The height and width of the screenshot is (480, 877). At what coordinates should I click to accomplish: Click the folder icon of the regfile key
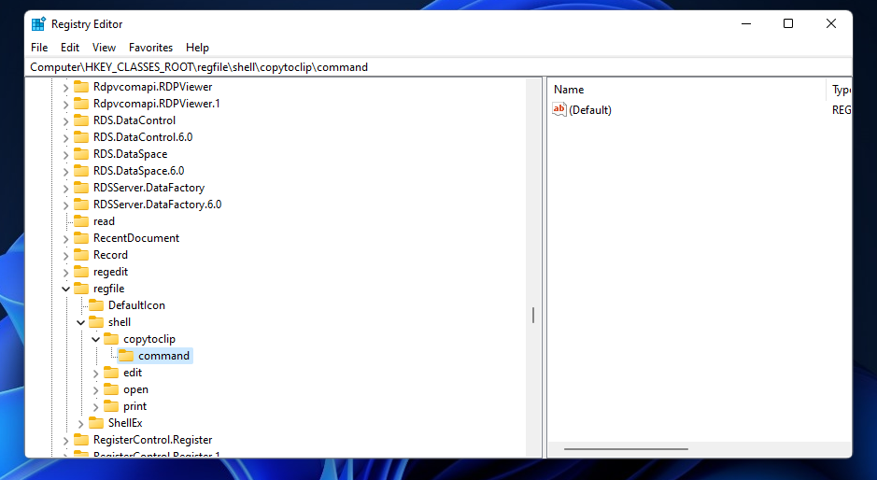(81, 289)
